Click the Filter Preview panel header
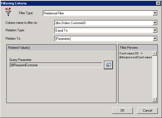 click(138, 48)
